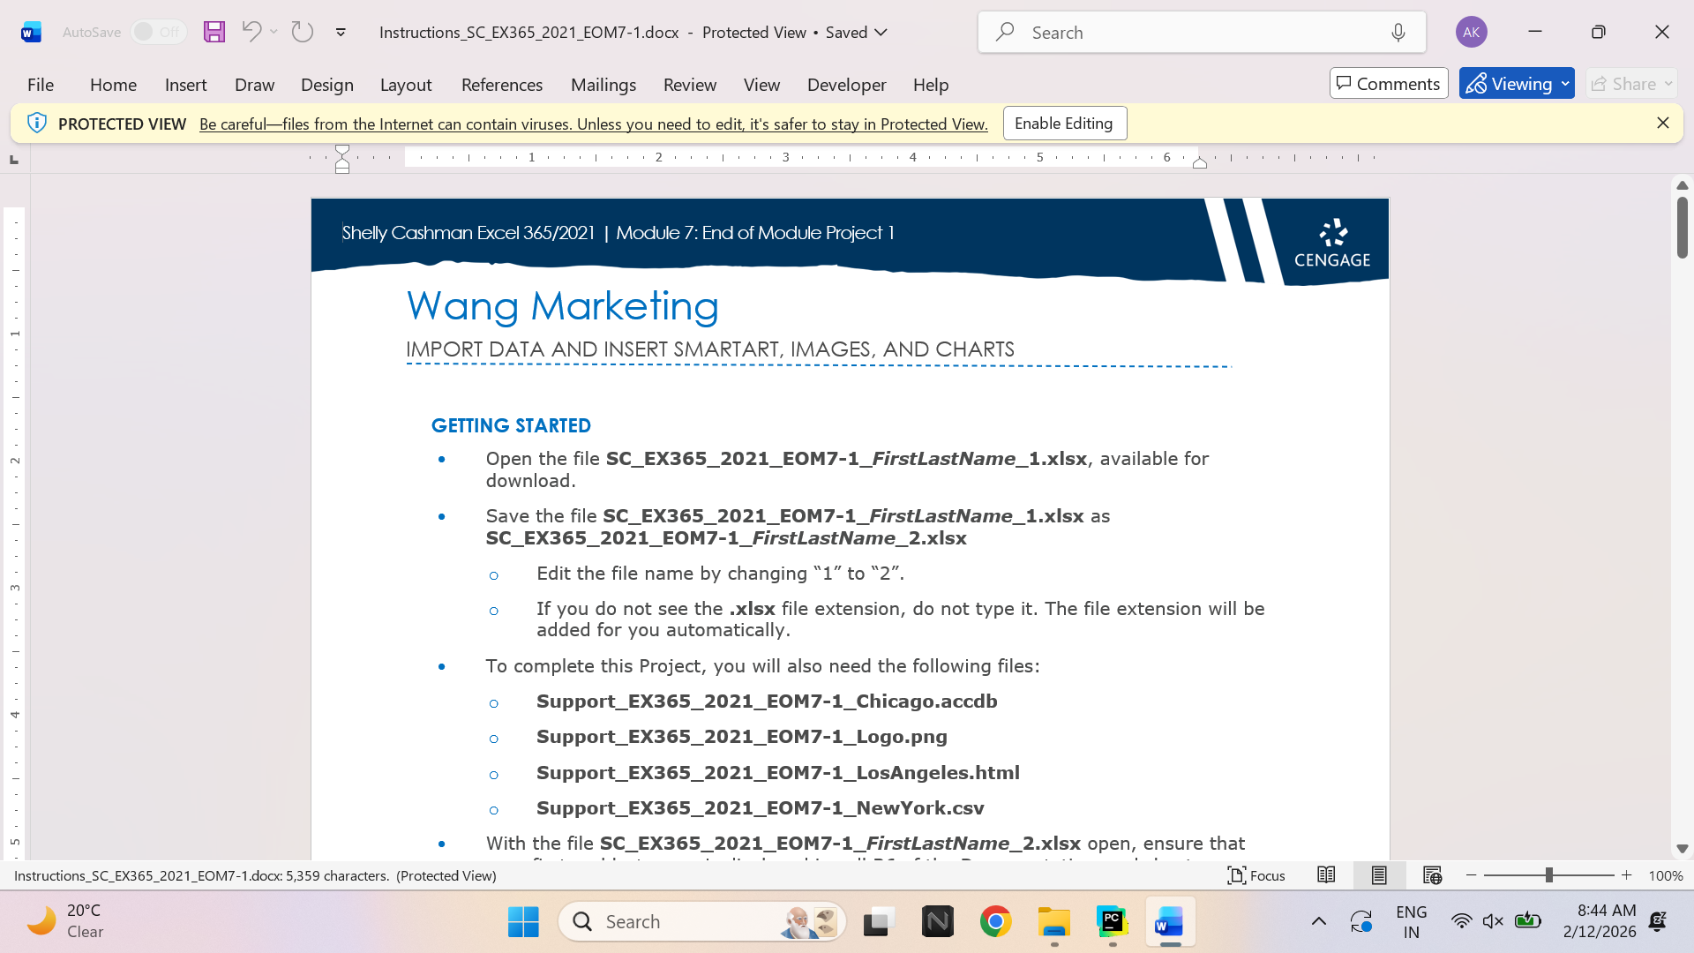The image size is (1694, 953).
Task: Click the battery tray icon
Action: [1527, 921]
